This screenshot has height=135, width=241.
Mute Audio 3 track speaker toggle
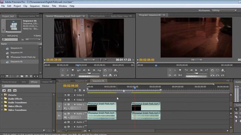(65, 127)
